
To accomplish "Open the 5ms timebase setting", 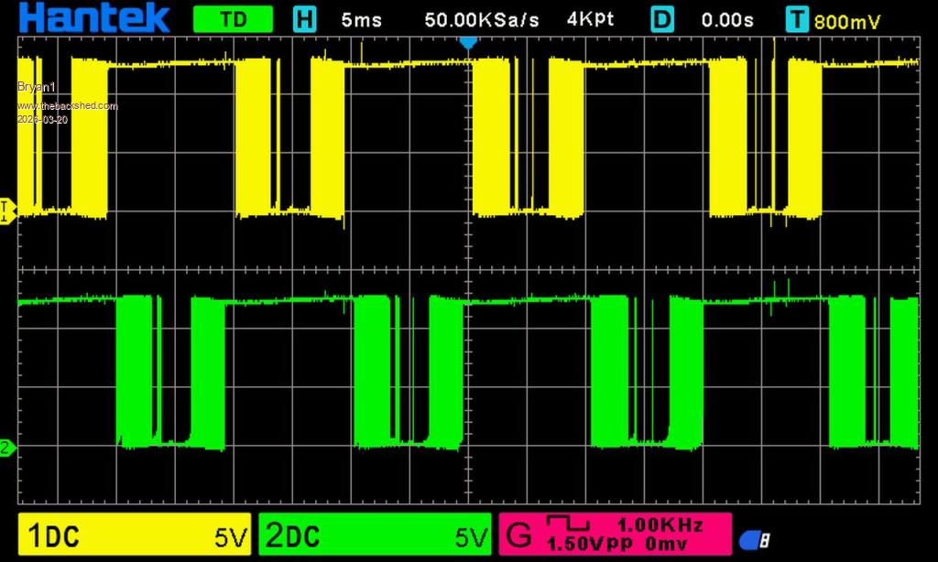I will point(361,19).
